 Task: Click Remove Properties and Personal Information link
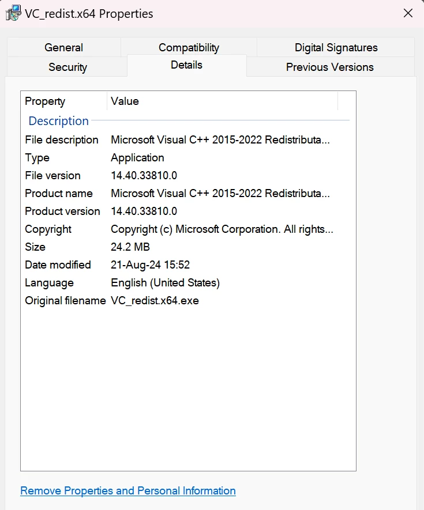pyautogui.click(x=128, y=490)
